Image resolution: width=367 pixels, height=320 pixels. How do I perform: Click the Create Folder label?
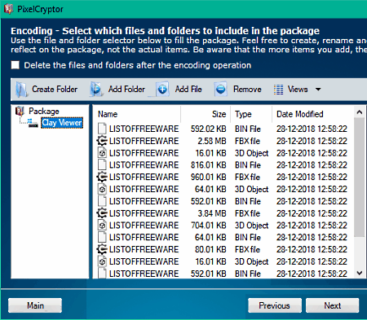coord(55,89)
